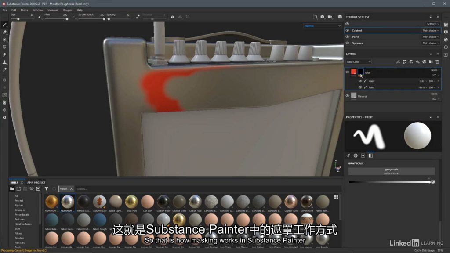450x253 pixels.
Task: Select the Alphas shelf category
Action: coord(19,206)
